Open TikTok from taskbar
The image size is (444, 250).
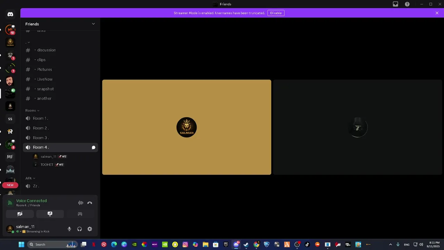[307, 244]
